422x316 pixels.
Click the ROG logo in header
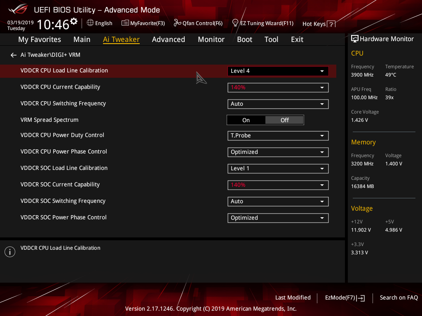pos(18,9)
